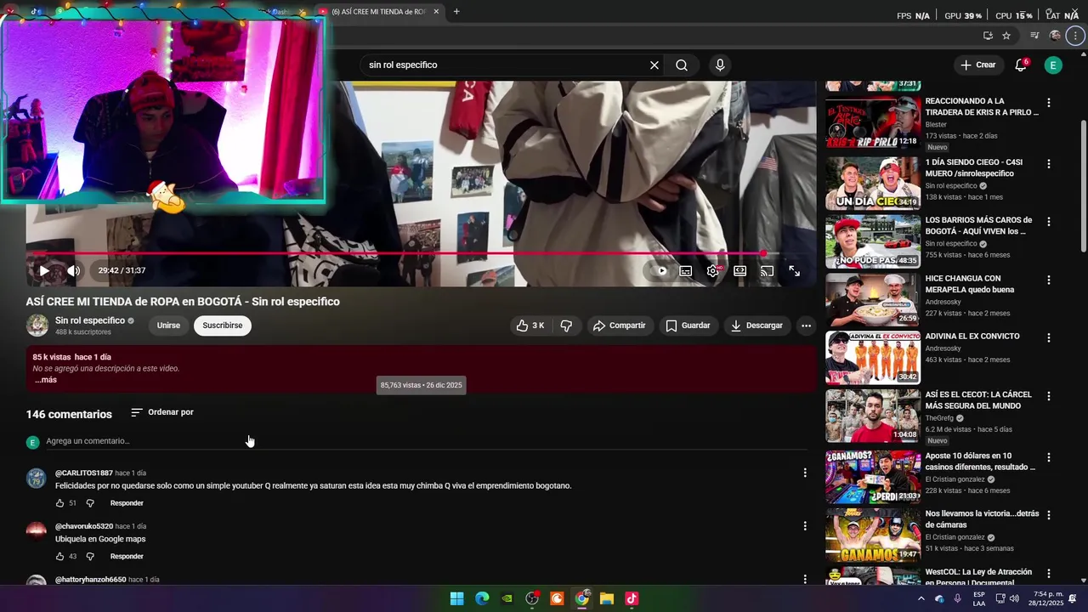Click the Descargar button
This screenshot has height=612, width=1088.
pos(757,326)
